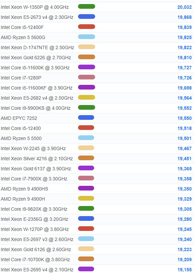
Task: Open the Intel Core i5-11600KF @ 3.90GHz entry
Action: pyautogui.click(x=37, y=88)
